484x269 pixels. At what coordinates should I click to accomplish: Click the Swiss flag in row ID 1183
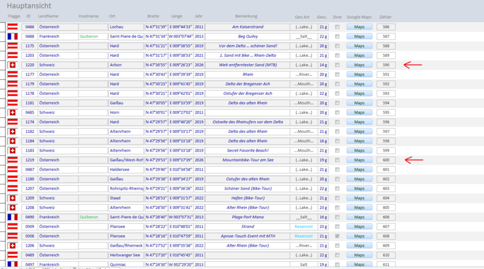point(13,151)
